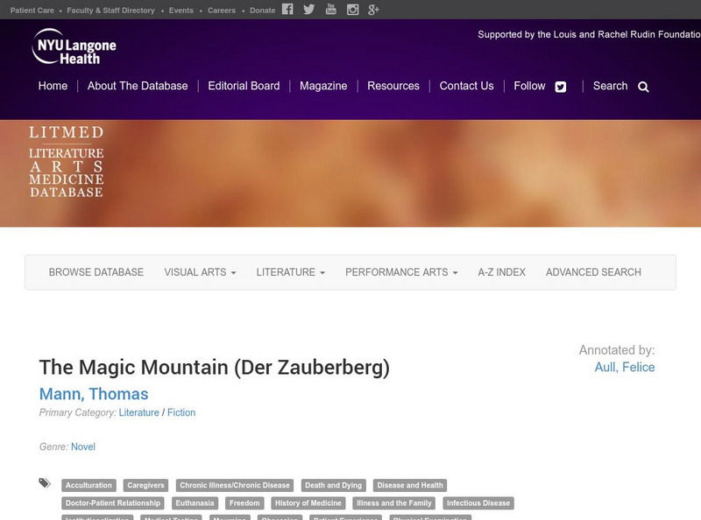The width and height of the screenshot is (701, 520).
Task: Expand the Literature menu in the browse bar
Action: (287, 272)
